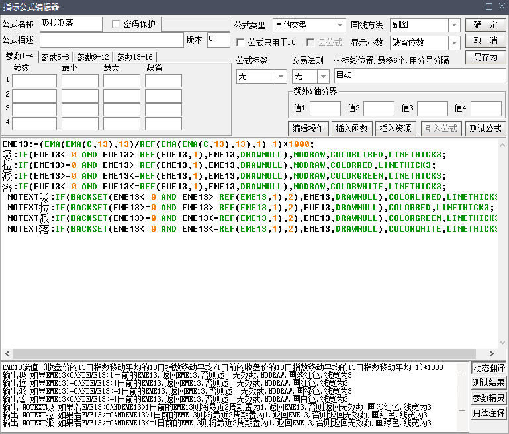The height and width of the screenshot is (434, 509).
Task: Check the 公式只用于PC option
Action: [x=241, y=42]
